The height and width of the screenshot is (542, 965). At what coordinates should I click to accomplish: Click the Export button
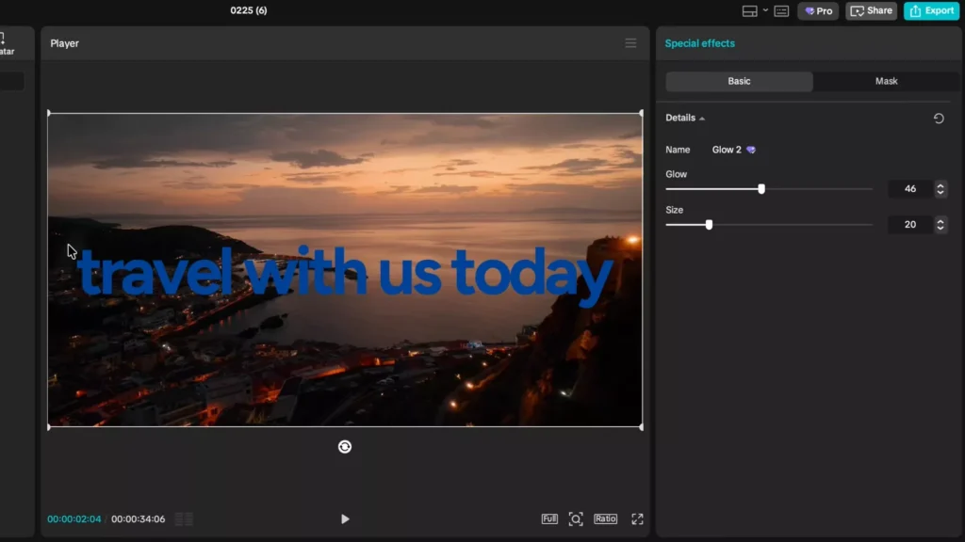pos(931,10)
